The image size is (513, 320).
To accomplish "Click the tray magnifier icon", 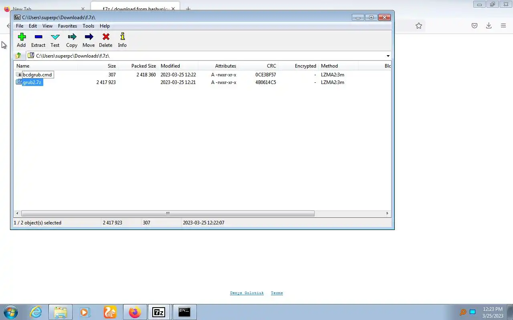I will [463, 312].
